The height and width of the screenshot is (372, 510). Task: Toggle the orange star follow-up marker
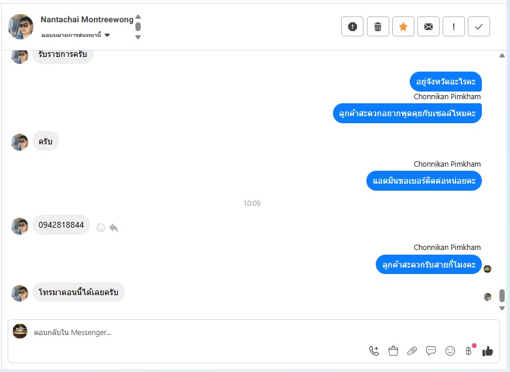pos(403,26)
